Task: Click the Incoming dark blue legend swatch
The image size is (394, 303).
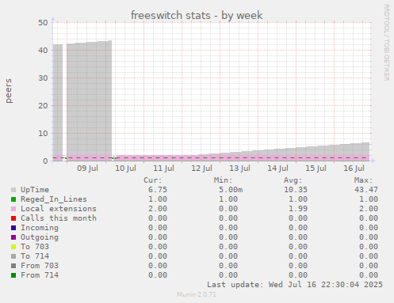Action: click(x=13, y=228)
